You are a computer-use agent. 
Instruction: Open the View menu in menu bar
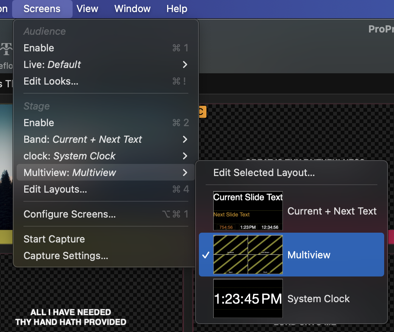click(x=88, y=9)
